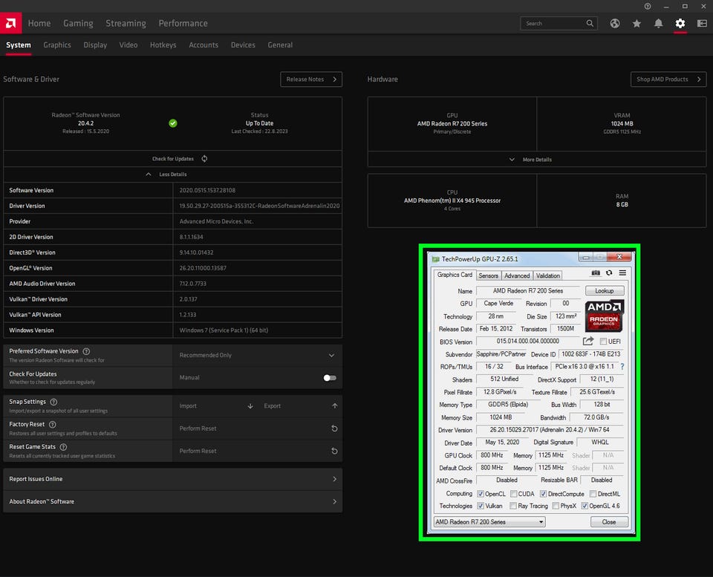Screen dimensions: 713x577
Task: Switch to the Performance tab
Action: point(183,23)
